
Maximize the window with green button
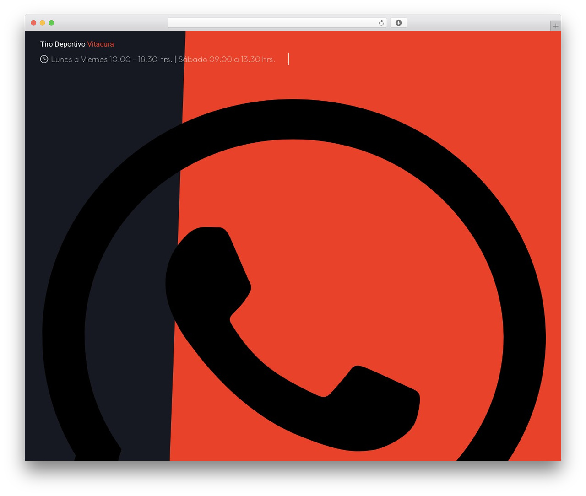click(x=51, y=23)
